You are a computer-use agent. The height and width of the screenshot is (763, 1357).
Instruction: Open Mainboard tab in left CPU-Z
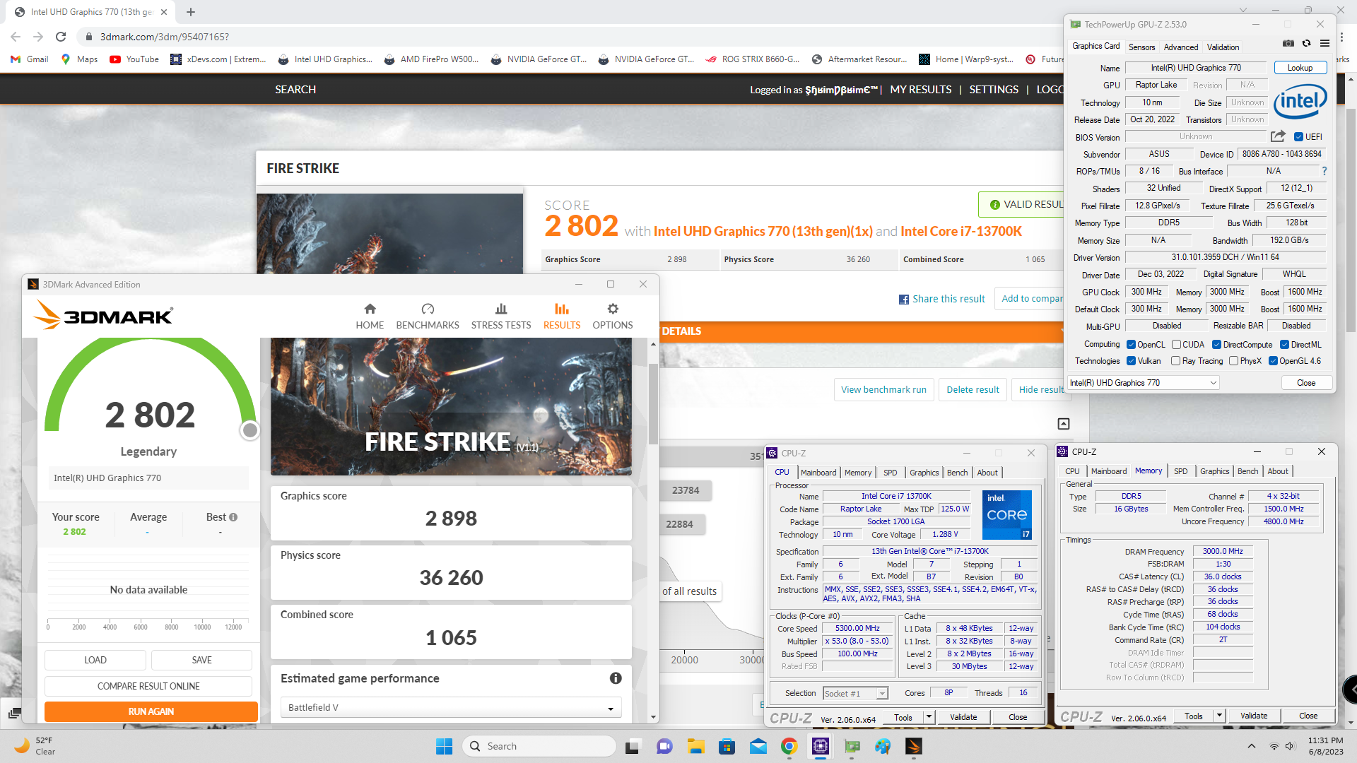click(818, 473)
